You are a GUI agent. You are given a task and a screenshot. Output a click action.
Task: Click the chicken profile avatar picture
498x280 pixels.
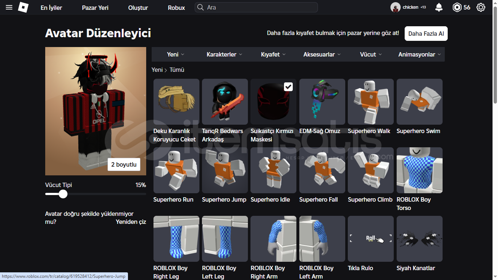pyautogui.click(x=396, y=7)
